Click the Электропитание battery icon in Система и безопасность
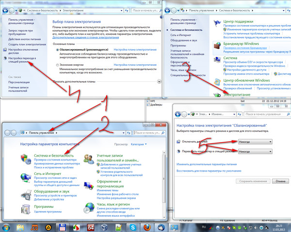 (217, 95)
